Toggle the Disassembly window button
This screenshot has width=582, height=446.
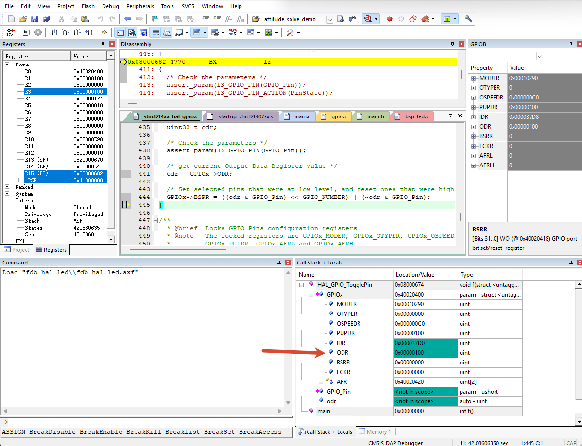pyautogui.click(x=132, y=33)
